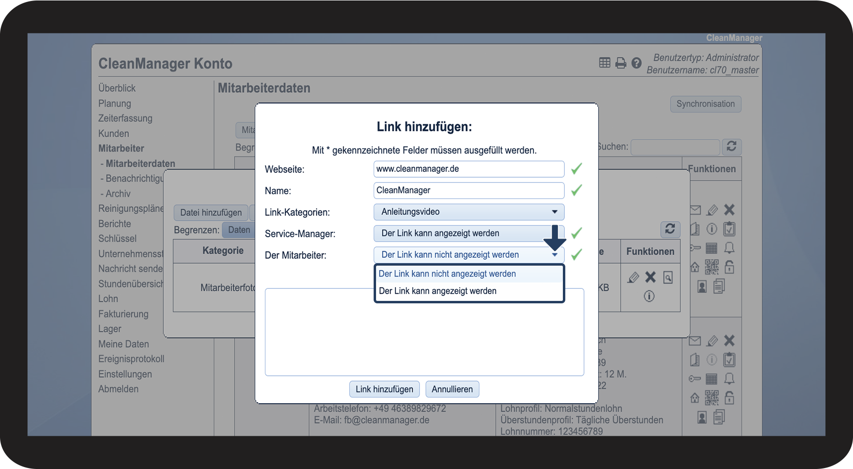853x469 pixels.
Task: Click the file preview magnifier icon
Action: pyautogui.click(x=668, y=277)
